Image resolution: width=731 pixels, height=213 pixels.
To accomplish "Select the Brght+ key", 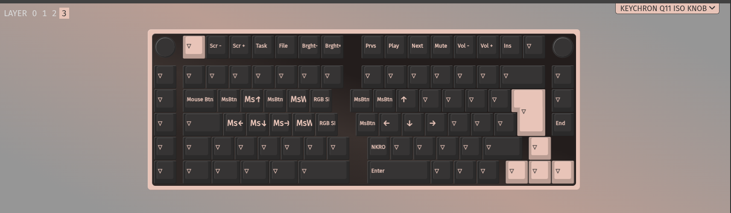I will point(332,47).
